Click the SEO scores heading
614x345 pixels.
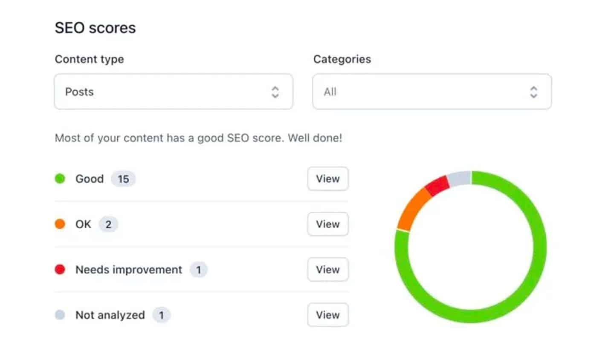95,28
